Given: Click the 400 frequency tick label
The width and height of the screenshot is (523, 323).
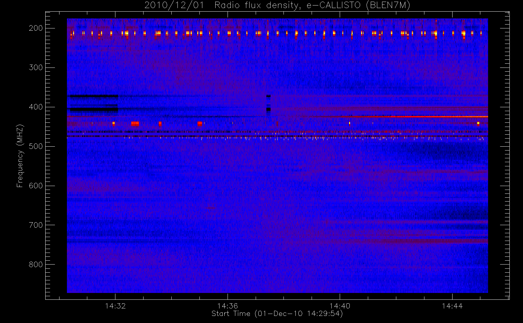Looking at the screenshot, I should point(36,107).
